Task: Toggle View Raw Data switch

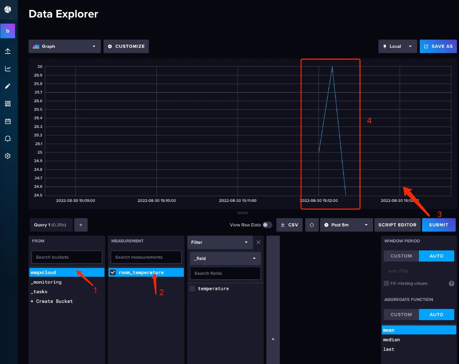Action: [x=267, y=225]
